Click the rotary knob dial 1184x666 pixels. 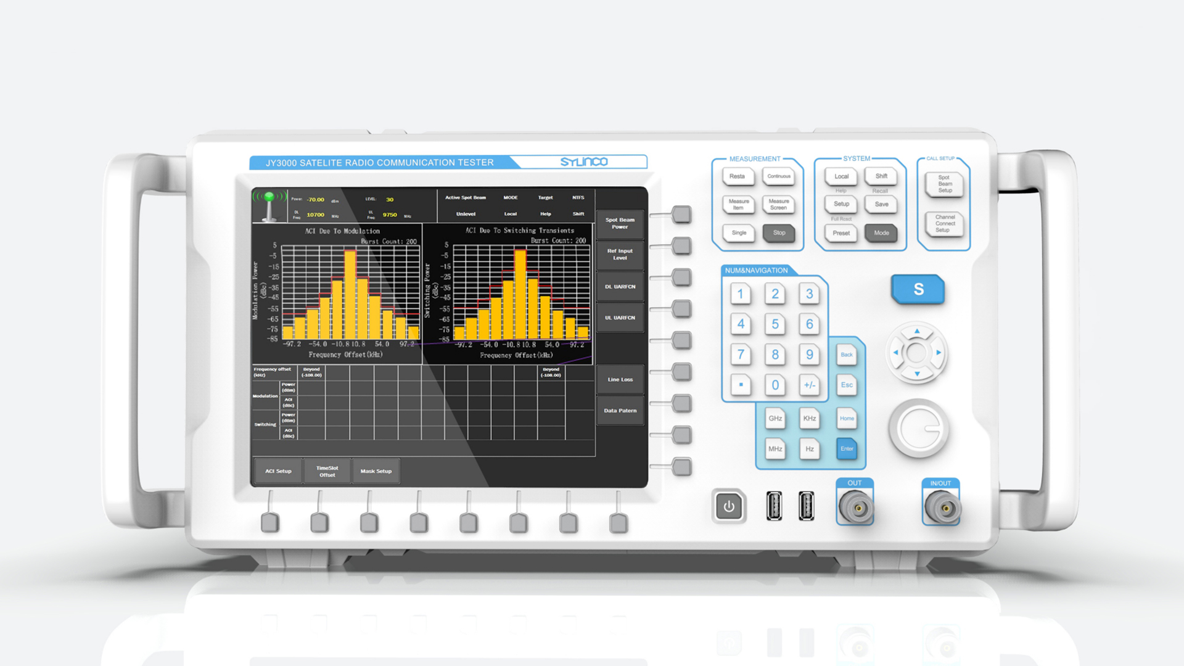tap(918, 429)
